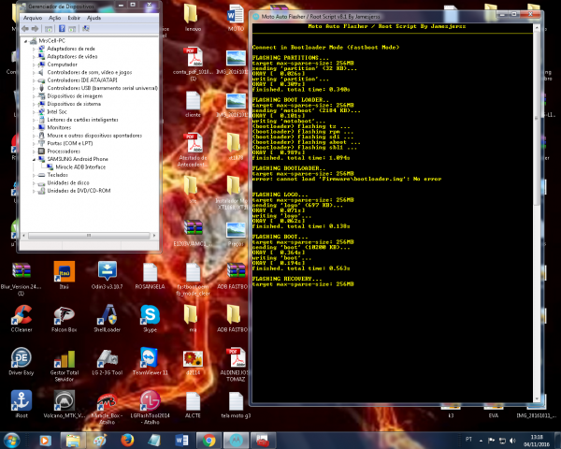Screen dimensions: 561x449
Task: Select the CCleaner desktop shortcut
Action: tap(22, 318)
